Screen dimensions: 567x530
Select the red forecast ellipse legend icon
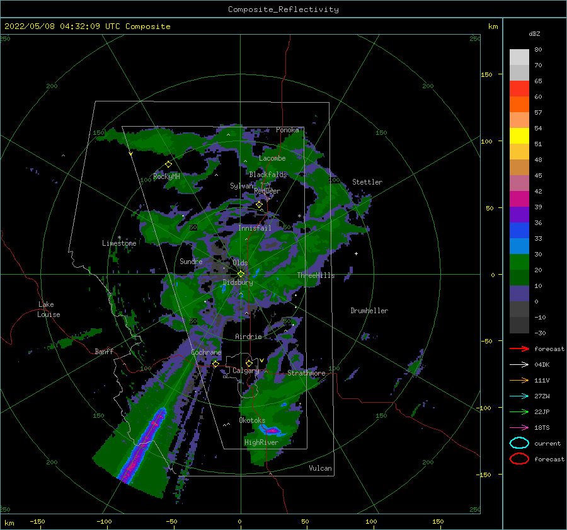pyautogui.click(x=519, y=459)
